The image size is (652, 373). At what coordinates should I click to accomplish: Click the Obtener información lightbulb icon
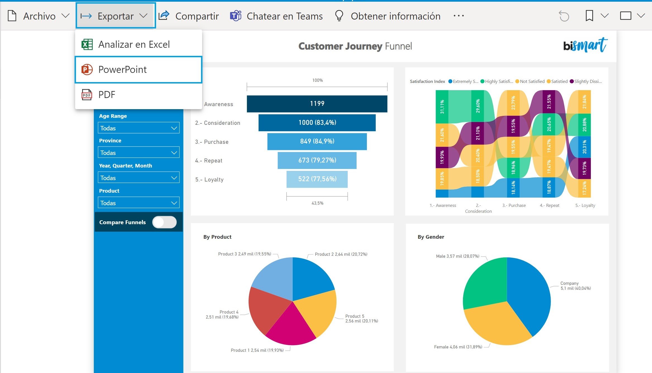pos(339,16)
